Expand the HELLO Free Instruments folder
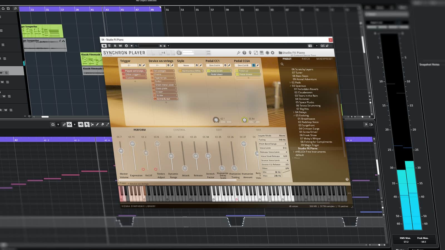 pyautogui.click(x=294, y=152)
